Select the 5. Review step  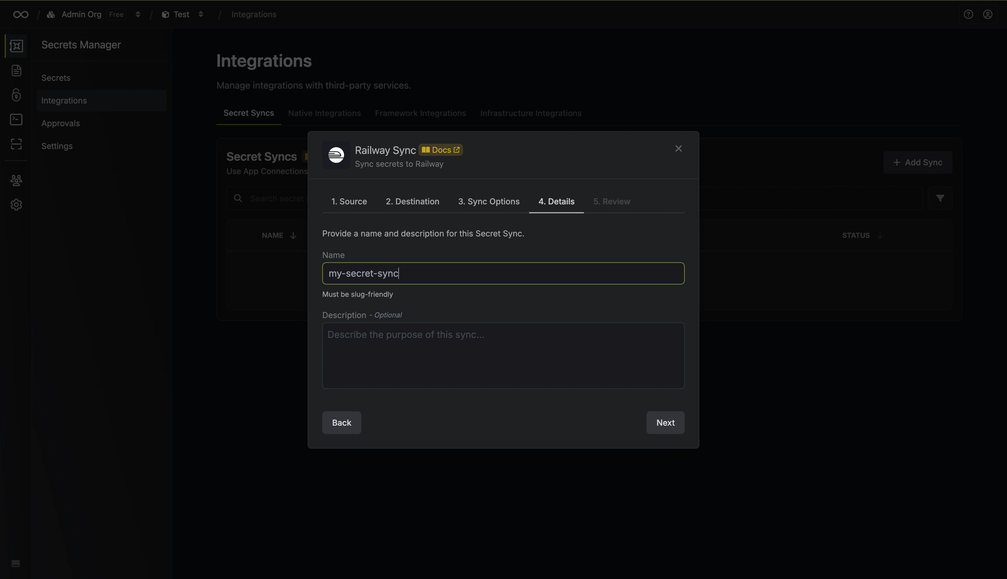pyautogui.click(x=612, y=202)
